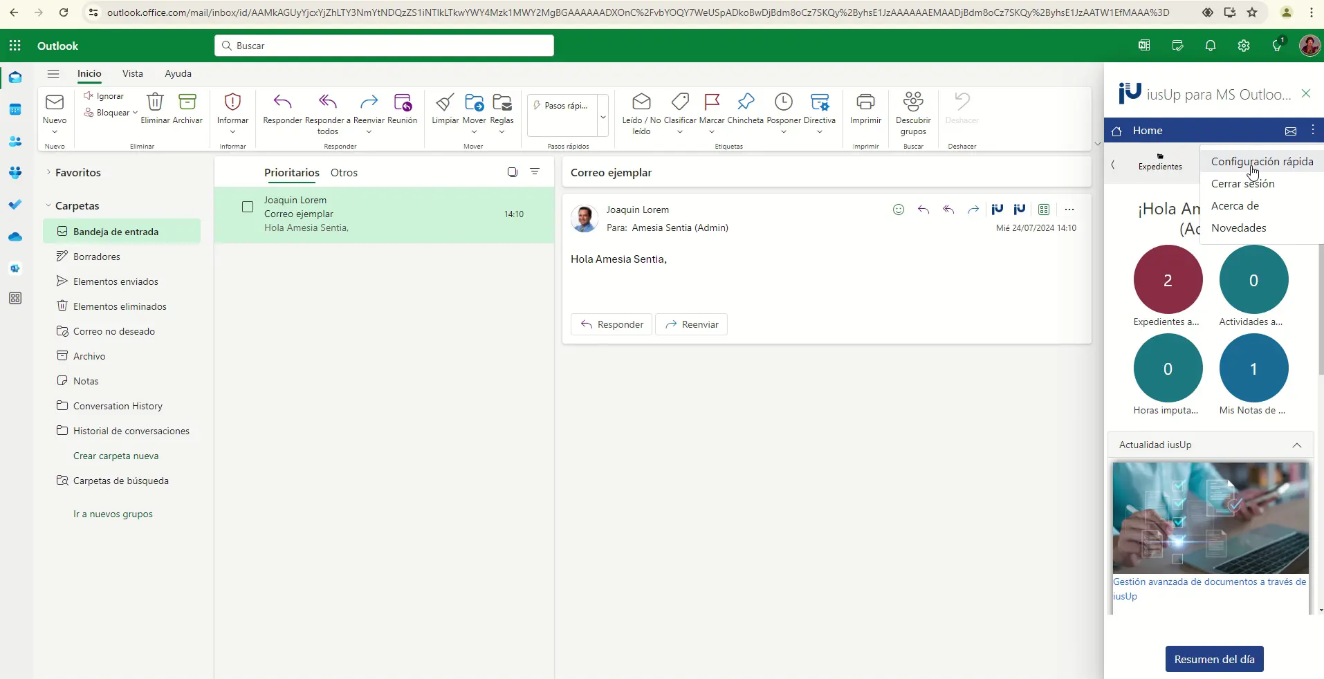1324x679 pixels.
Task: Click the Imprimir printer icon
Action: tap(865, 103)
